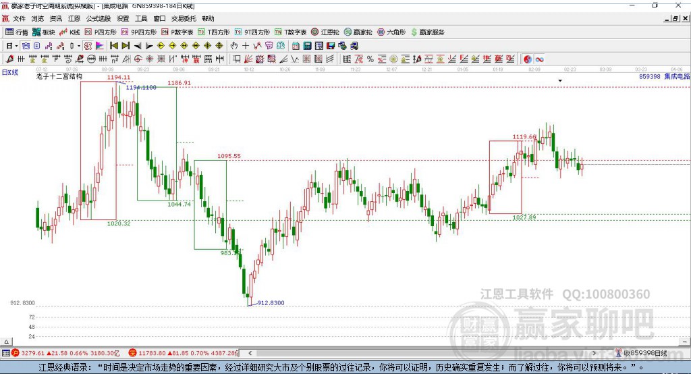Switch to the K线 chart view

[70, 32]
